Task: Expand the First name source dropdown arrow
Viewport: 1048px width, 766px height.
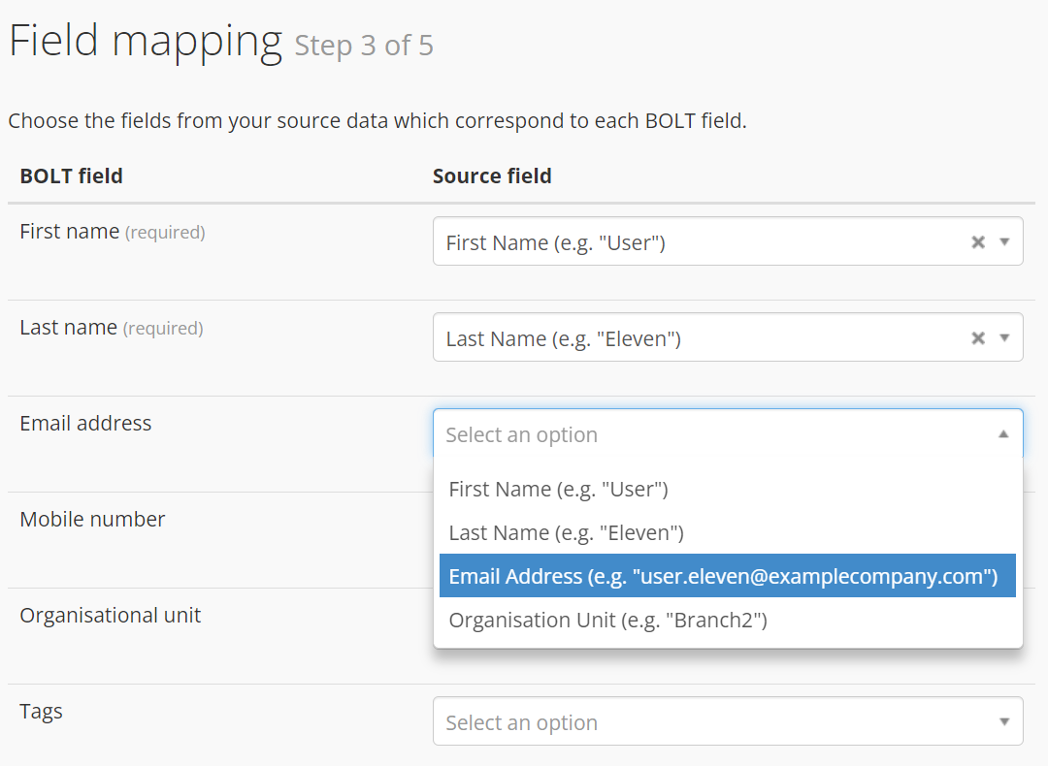Action: (1004, 241)
